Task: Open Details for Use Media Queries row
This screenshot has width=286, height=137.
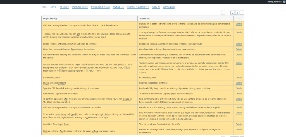Action: 239,77
